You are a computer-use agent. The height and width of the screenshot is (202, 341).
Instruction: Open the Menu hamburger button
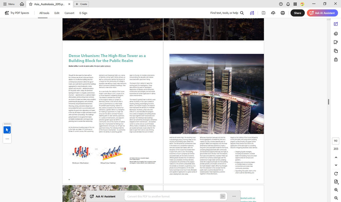[9, 4]
